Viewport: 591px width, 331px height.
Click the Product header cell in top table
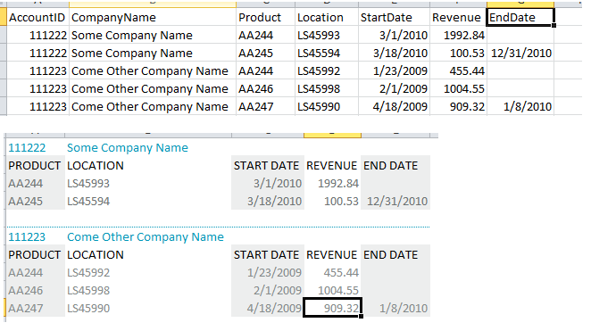(x=265, y=17)
